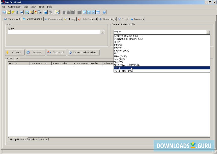The image size is (217, 154).
Task: Switch to small icons view toolbar icon
Action: coord(89,12)
